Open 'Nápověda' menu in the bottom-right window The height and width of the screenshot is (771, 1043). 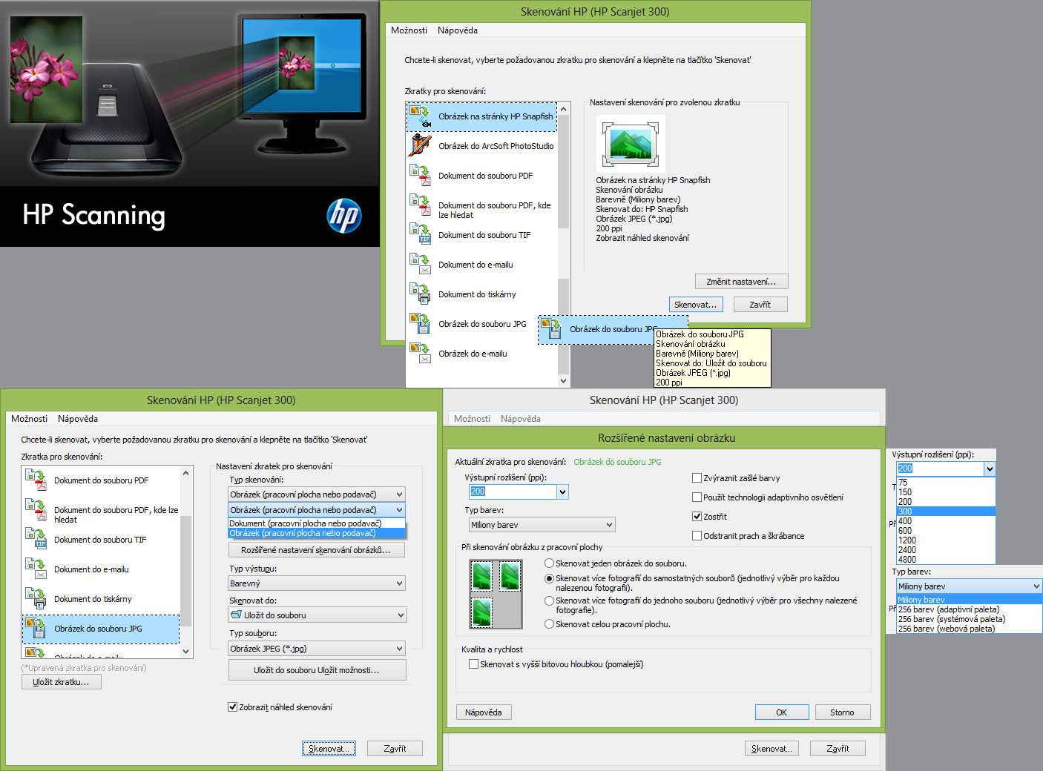pos(521,419)
